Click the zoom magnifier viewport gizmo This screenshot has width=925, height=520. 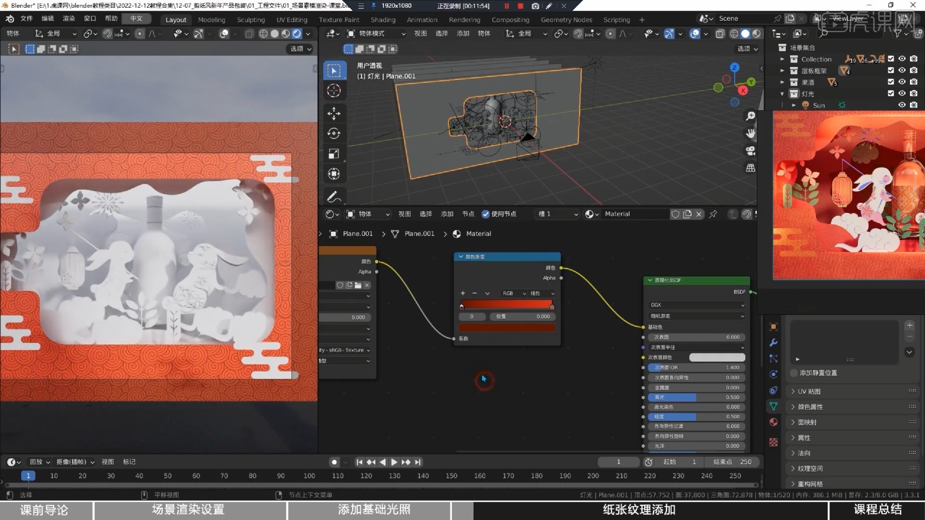point(751,116)
